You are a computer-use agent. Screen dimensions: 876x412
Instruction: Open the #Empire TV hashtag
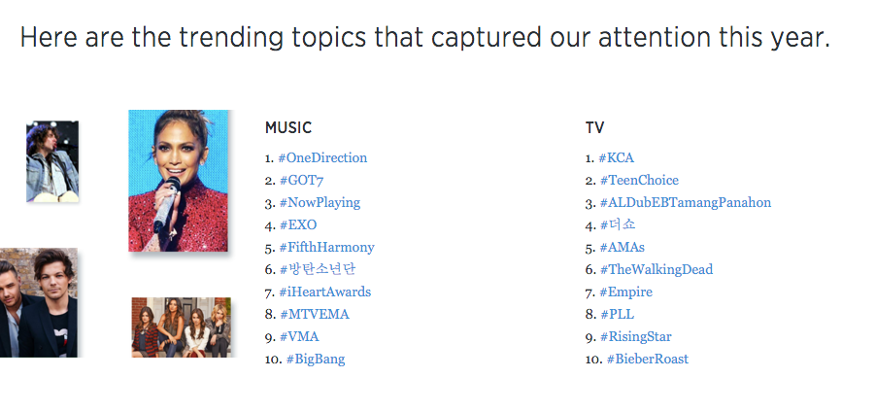click(x=625, y=292)
